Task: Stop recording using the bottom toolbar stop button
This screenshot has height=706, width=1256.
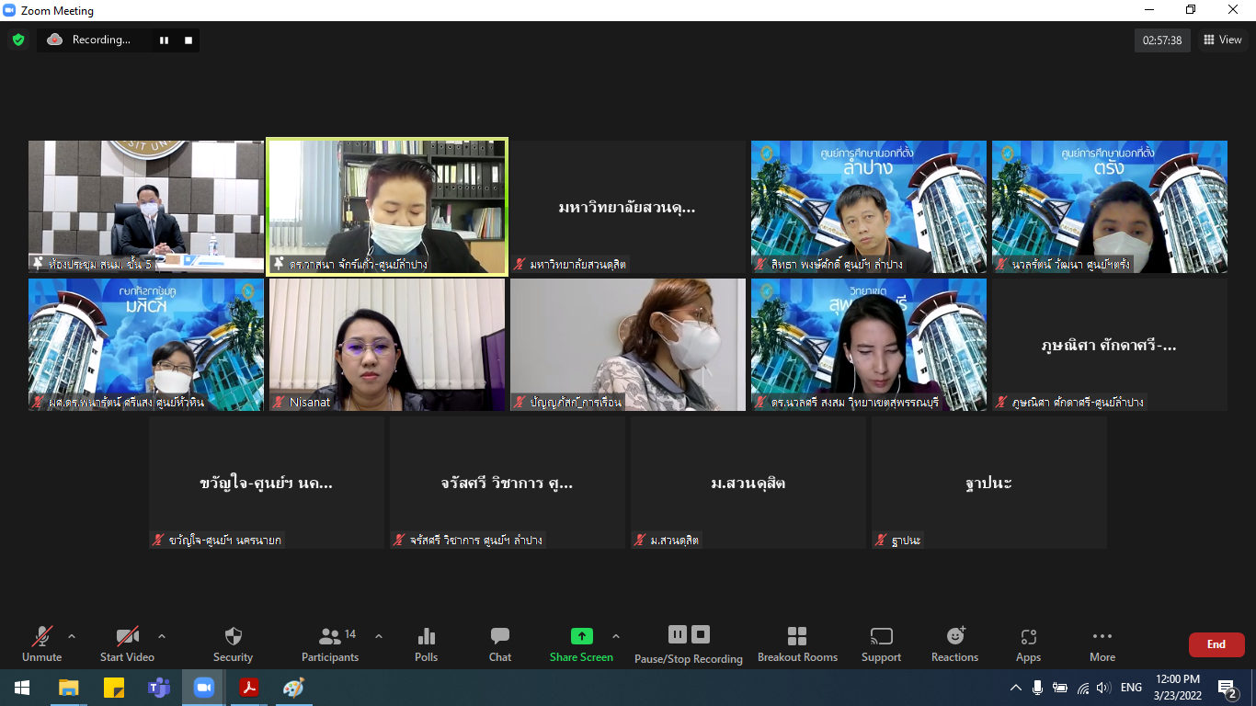Action: tap(701, 634)
